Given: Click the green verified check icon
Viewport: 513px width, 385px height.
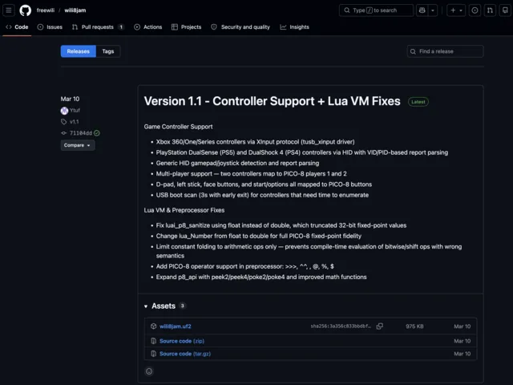Looking at the screenshot, I should click(x=97, y=133).
